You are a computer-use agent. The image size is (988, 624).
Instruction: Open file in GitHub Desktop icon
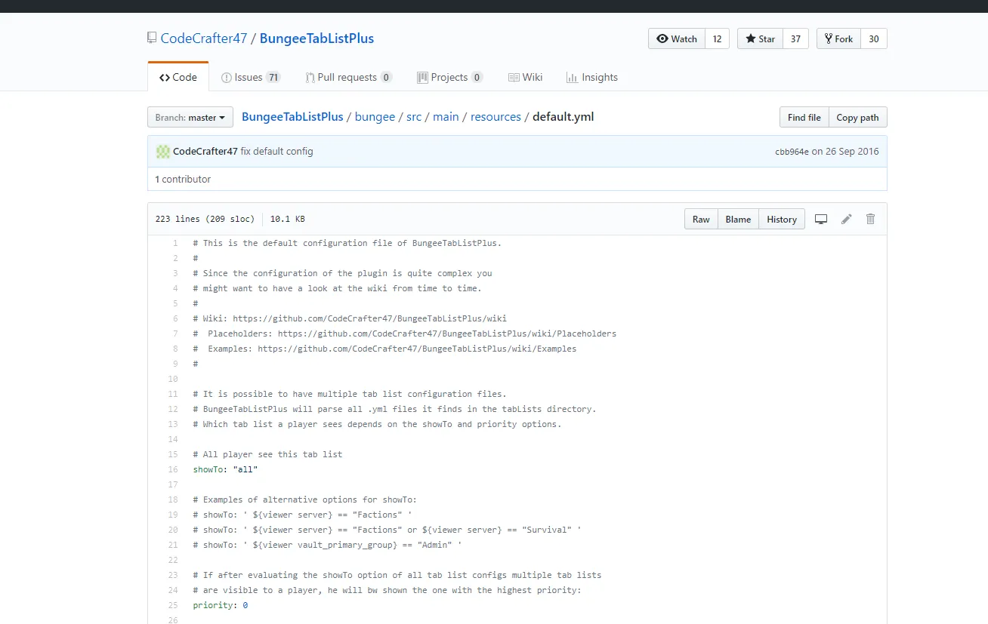(821, 219)
